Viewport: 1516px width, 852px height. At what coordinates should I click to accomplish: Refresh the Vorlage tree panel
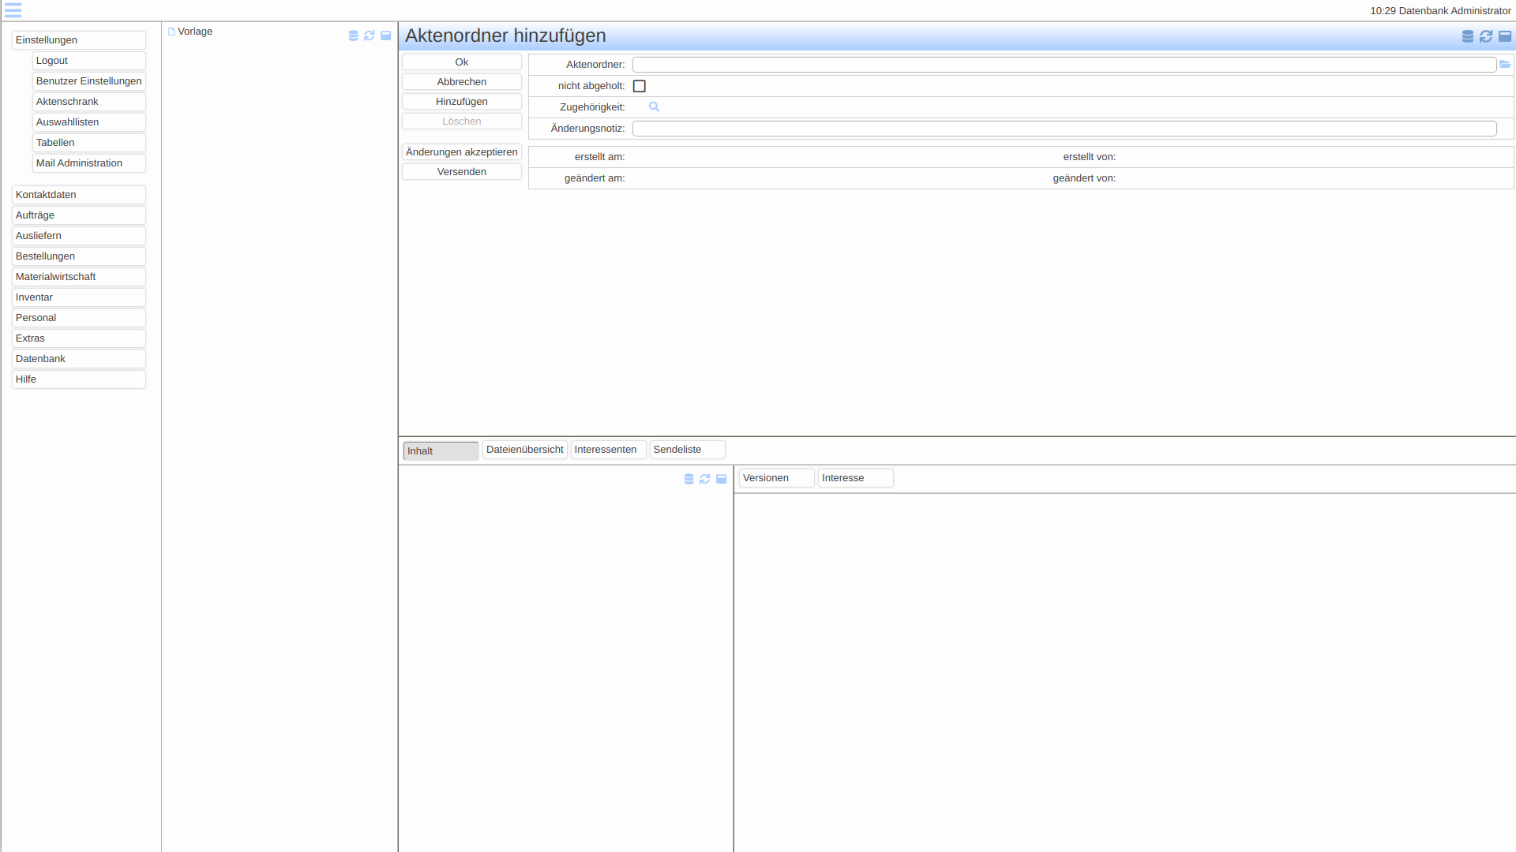click(370, 36)
